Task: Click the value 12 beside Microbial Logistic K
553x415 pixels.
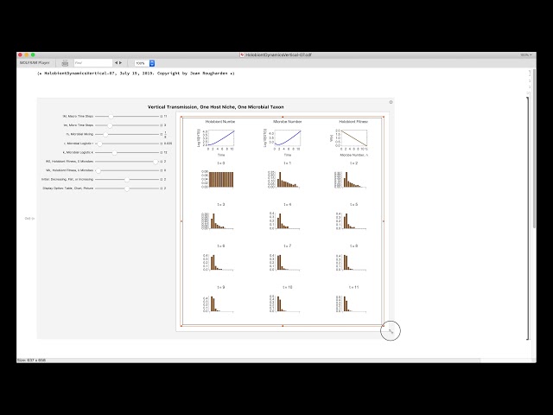Action: [x=165, y=152]
